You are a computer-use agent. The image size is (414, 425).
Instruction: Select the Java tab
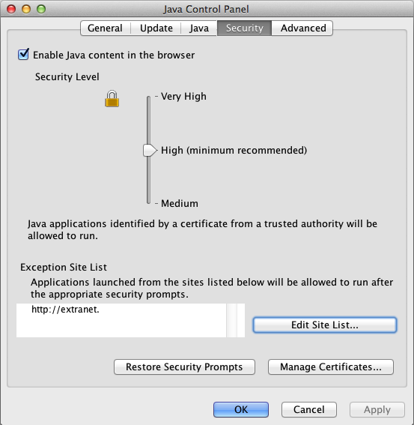[x=199, y=28]
